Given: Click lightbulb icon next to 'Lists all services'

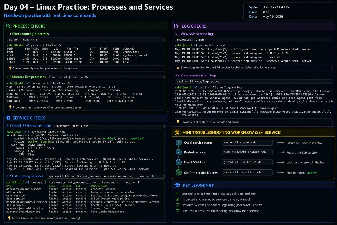Looking at the screenshot, I should 9,218.
